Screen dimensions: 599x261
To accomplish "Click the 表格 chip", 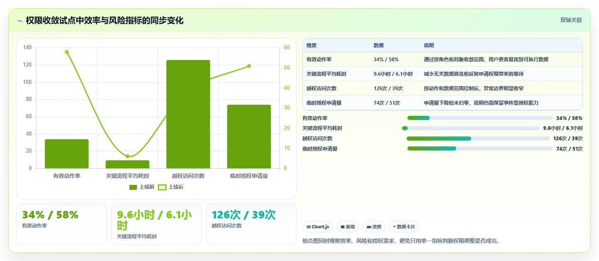I will point(348,227).
